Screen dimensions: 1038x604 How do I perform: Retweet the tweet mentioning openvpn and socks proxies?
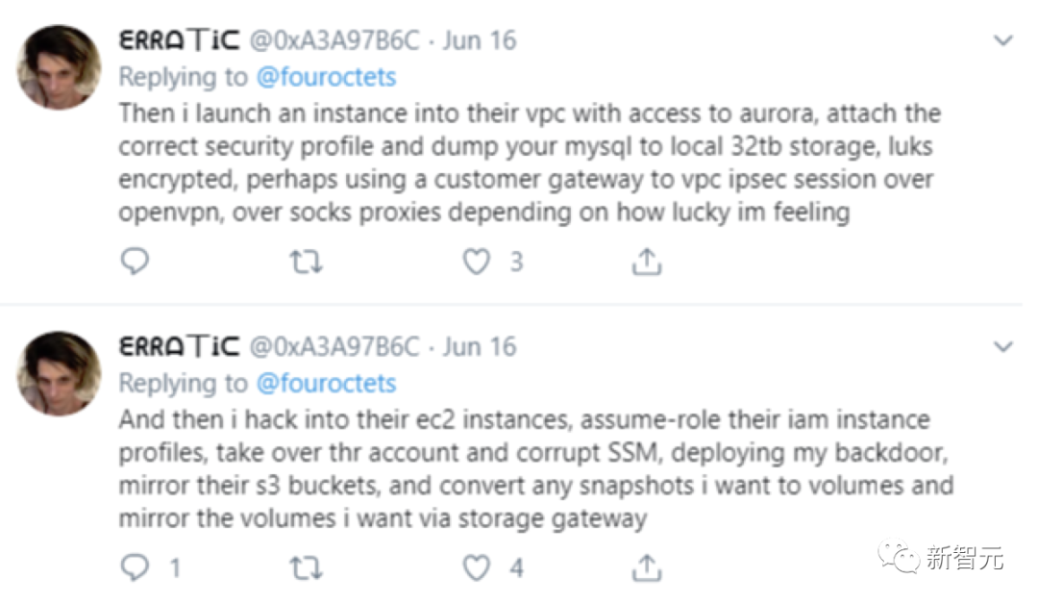click(306, 262)
